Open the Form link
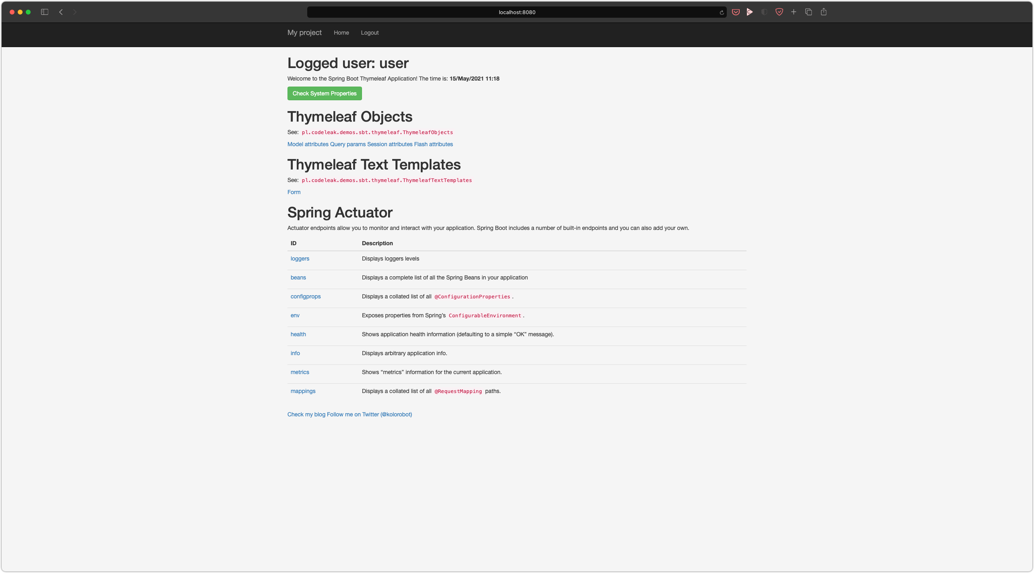Image resolution: width=1034 pixels, height=573 pixels. pos(294,192)
